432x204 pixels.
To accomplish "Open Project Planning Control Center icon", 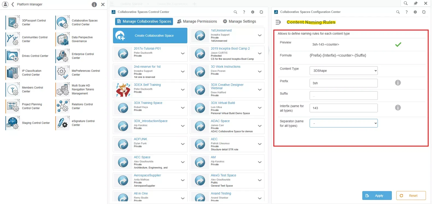I will (13, 106).
